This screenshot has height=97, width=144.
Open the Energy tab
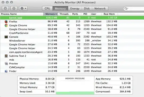point(75,8)
